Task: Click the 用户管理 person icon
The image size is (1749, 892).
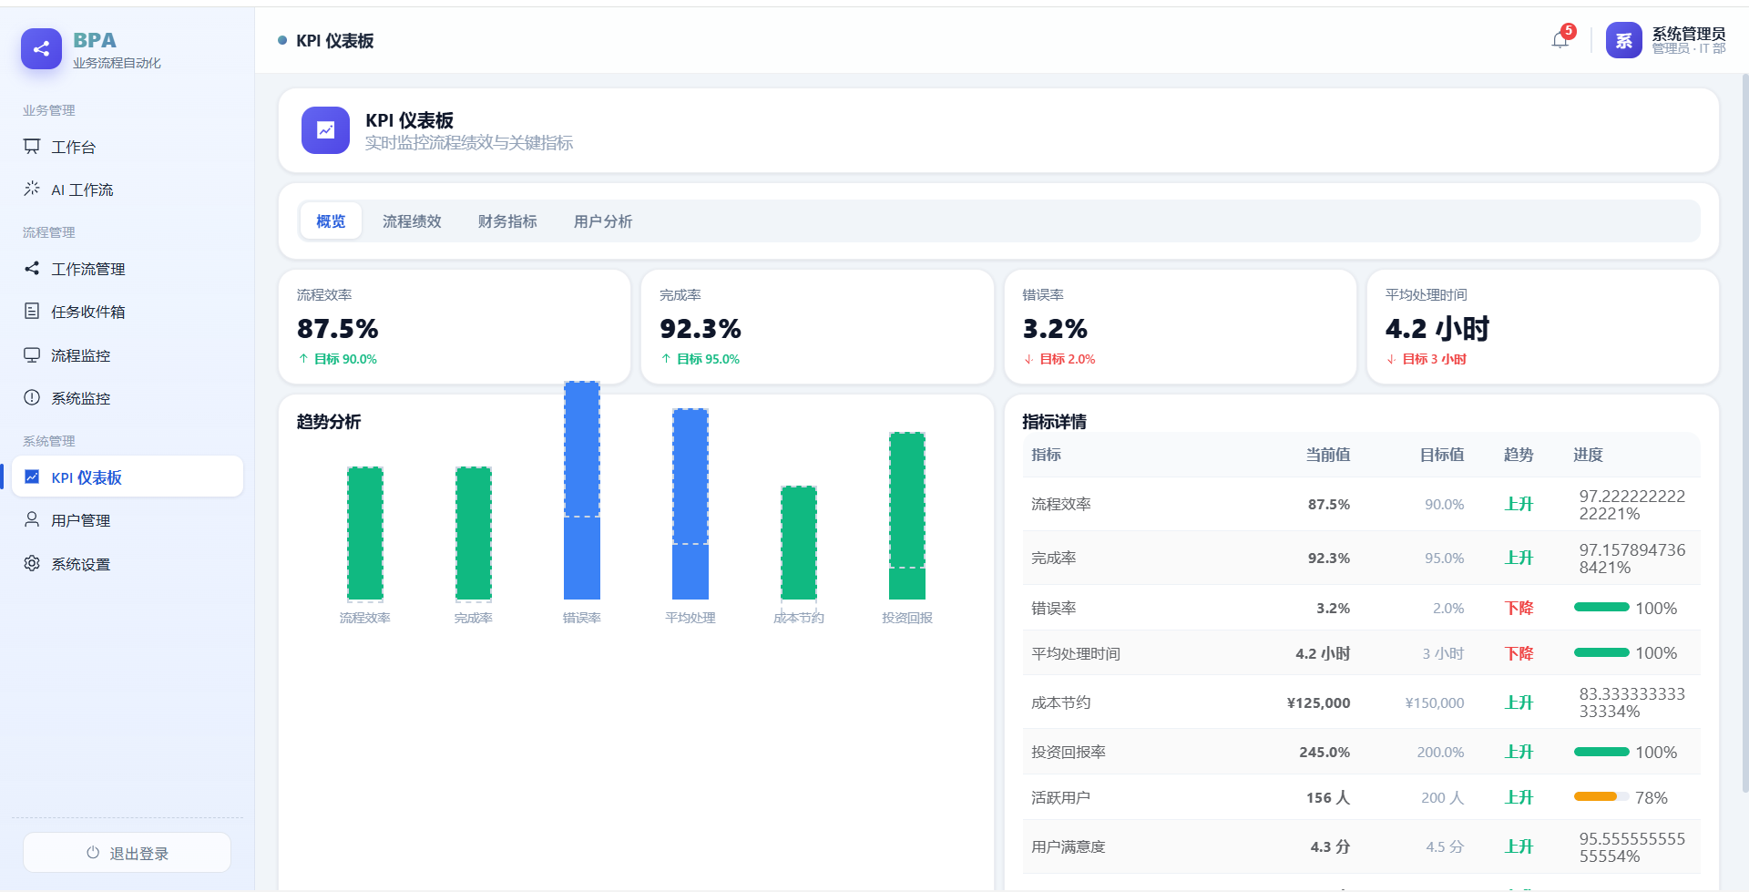Action: [32, 519]
